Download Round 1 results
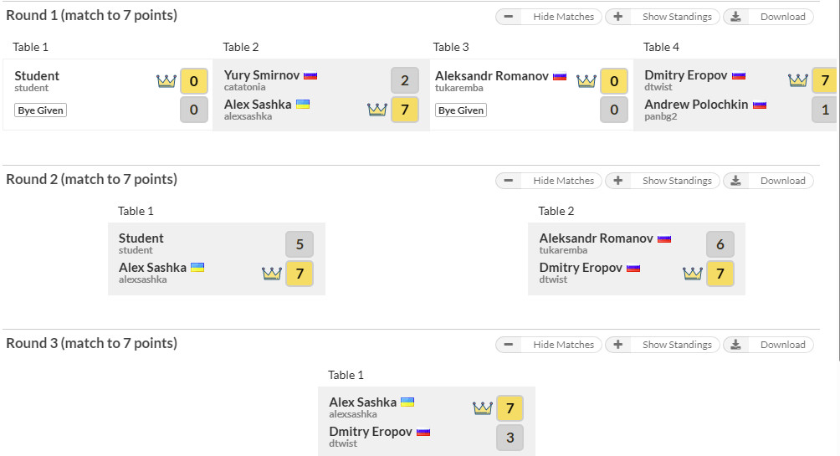The height and width of the screenshot is (456, 840). (x=768, y=17)
